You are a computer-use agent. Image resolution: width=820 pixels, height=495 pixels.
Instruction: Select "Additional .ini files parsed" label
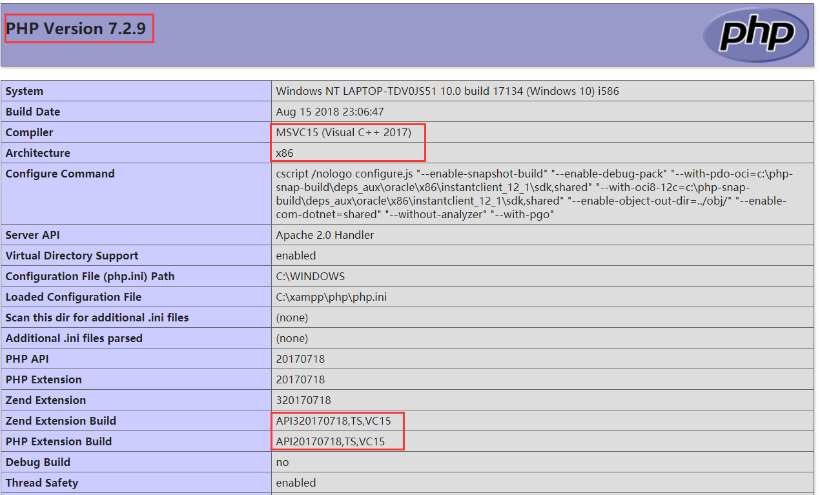[74, 338]
